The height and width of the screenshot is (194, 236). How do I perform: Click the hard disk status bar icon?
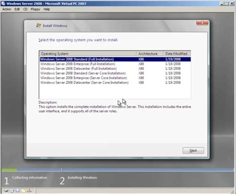(x=6, y=191)
